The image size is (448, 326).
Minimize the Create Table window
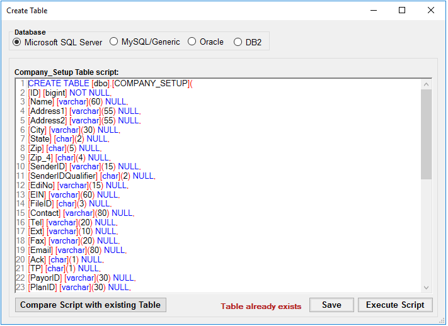(x=374, y=10)
